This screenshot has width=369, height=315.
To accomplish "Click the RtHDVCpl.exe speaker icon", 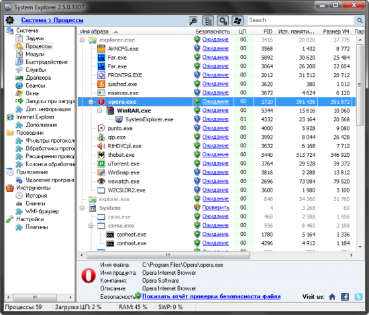I will click(x=101, y=146).
